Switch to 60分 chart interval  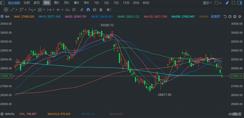146,3
